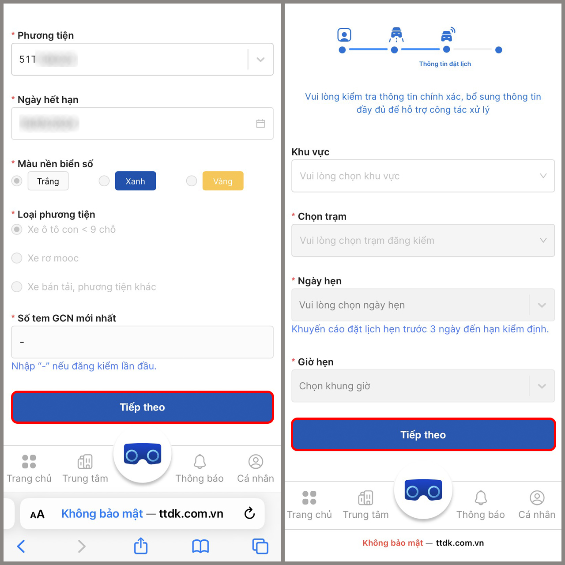
Task: Tap the Safari share icon
Action: (141, 546)
